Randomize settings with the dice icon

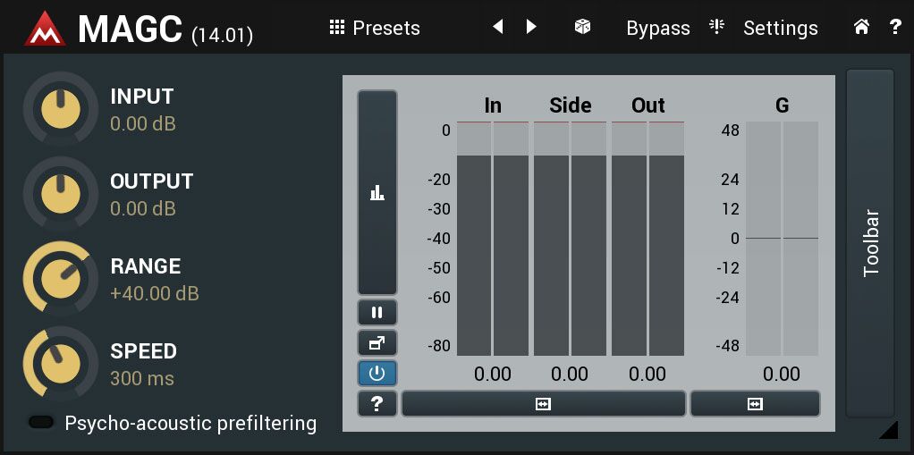[x=582, y=27]
